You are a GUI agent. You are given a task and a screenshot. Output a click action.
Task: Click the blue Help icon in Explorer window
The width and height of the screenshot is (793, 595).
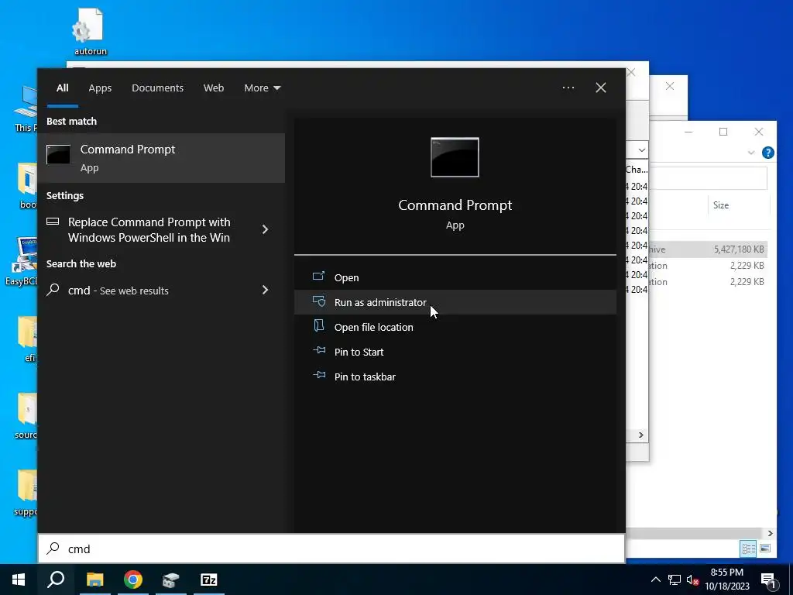767,153
